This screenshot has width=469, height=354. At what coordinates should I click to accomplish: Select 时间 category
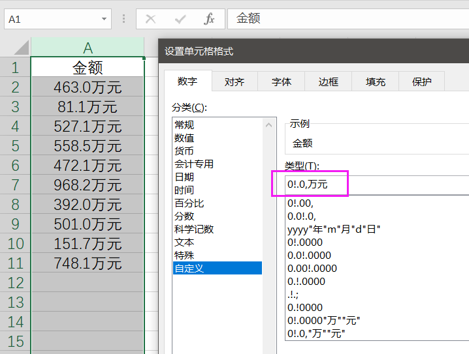218,190
